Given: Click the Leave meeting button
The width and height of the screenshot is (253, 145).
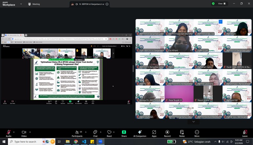Looking at the screenshot, I should pyautogui.click(x=245, y=132).
